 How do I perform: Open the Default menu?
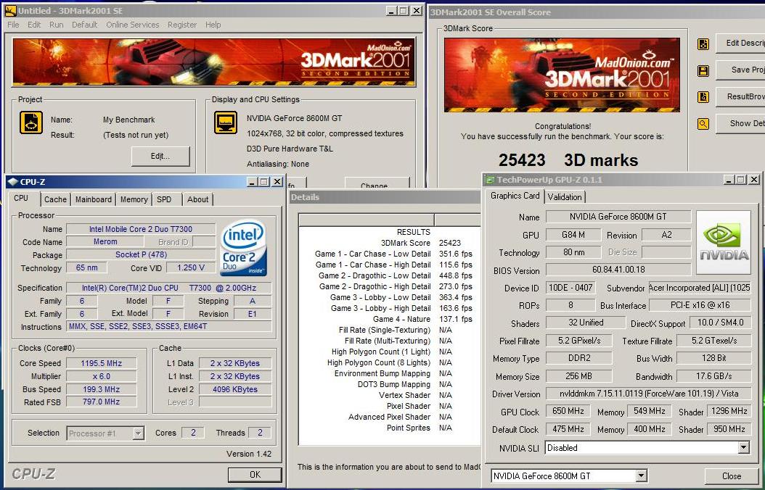84,25
